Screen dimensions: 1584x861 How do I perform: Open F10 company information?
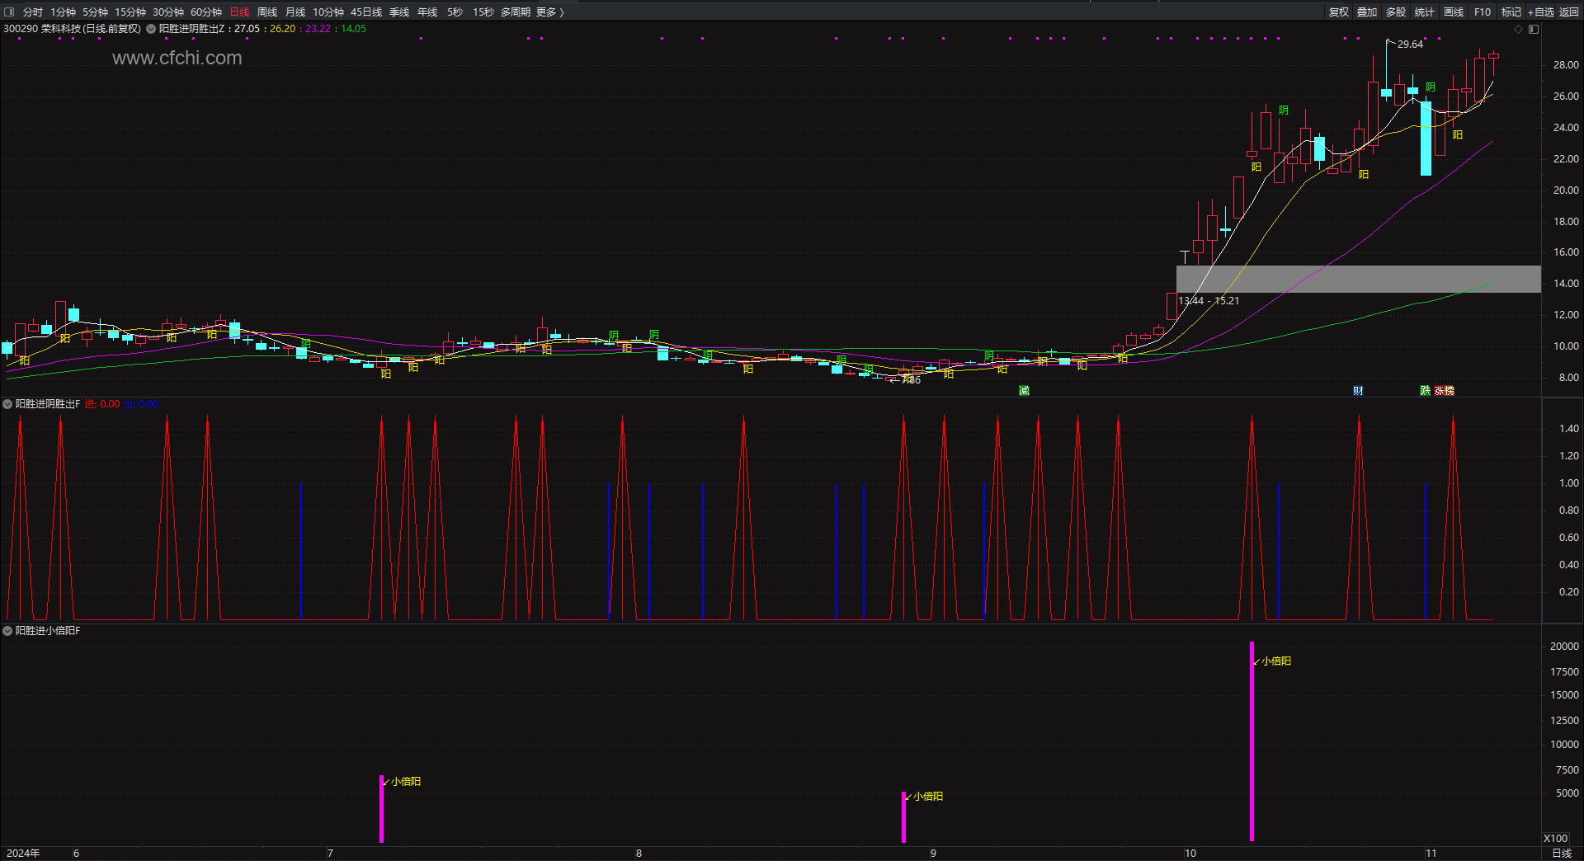click(1483, 12)
